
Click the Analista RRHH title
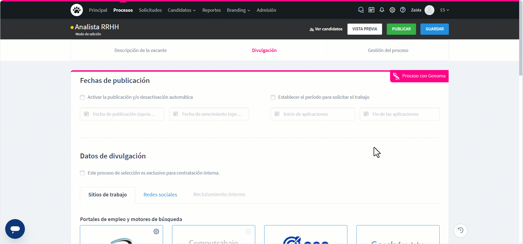tap(97, 27)
